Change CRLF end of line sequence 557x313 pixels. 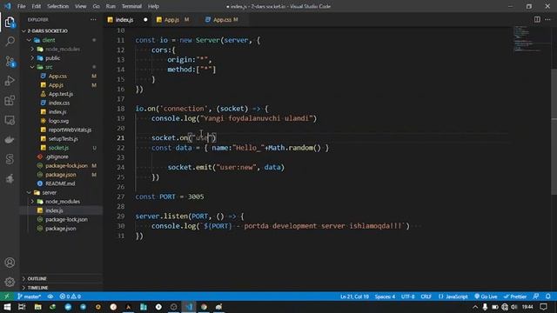tap(426, 296)
